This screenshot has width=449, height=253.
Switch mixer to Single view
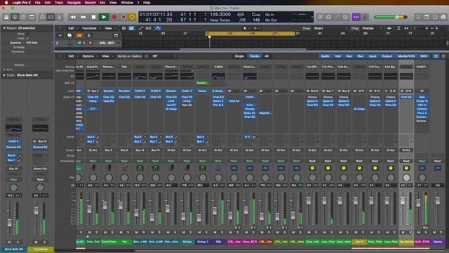pos(239,56)
